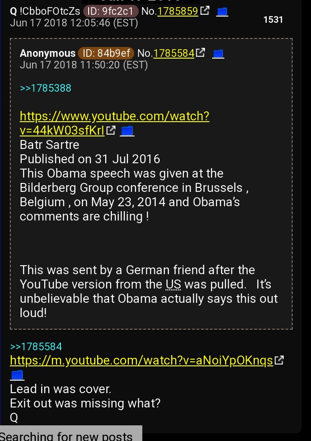Follow the >>1785584 reply reference
This screenshot has height=441, width=311.
pos(36,347)
